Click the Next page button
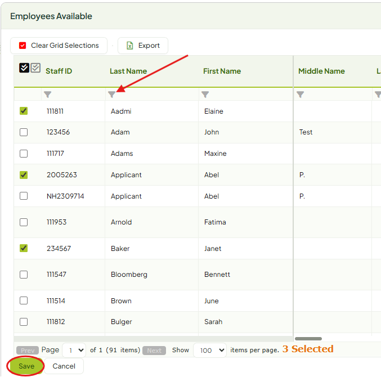Image resolution: width=381 pixels, height=377 pixels. point(154,351)
